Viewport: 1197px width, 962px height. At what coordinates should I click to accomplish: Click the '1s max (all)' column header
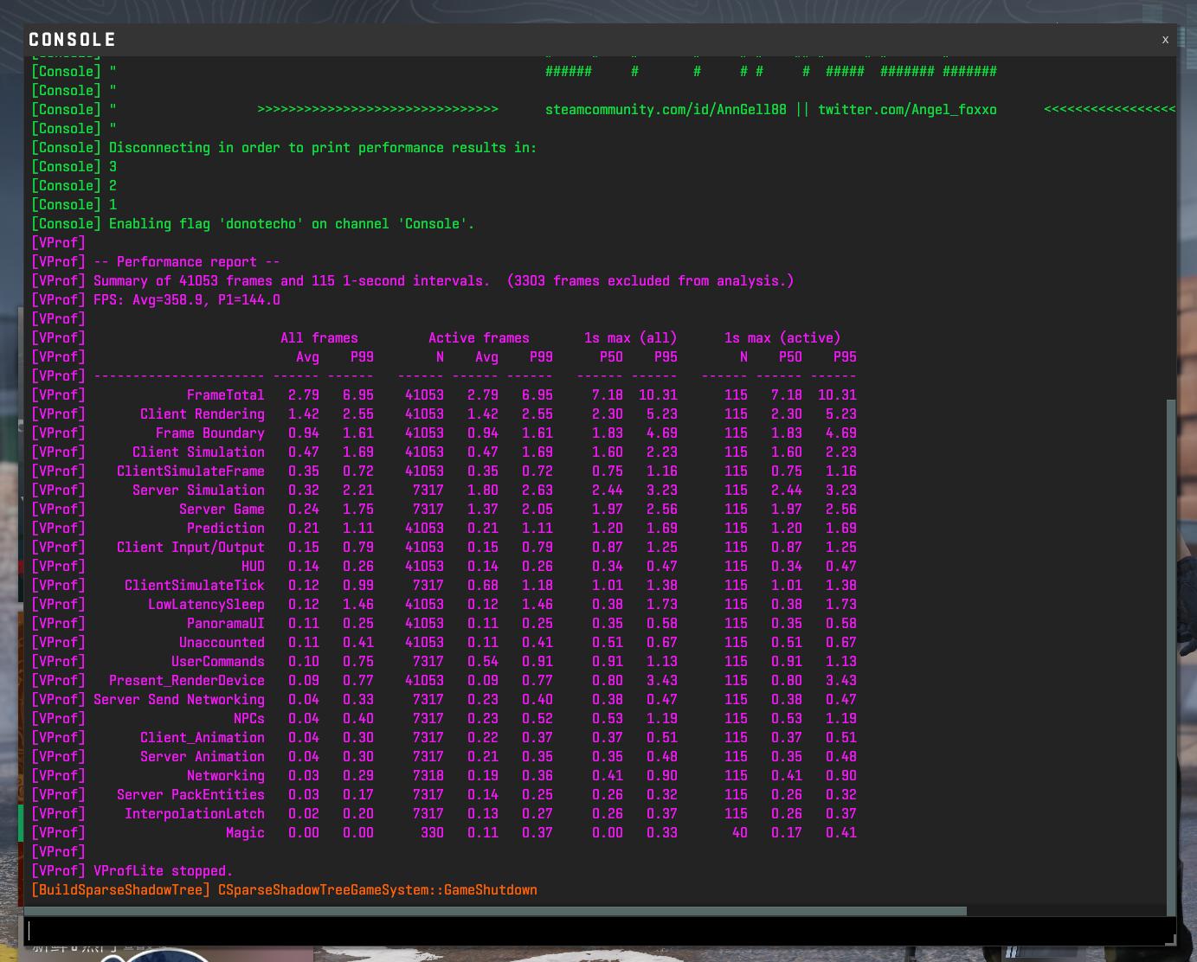[x=630, y=338]
